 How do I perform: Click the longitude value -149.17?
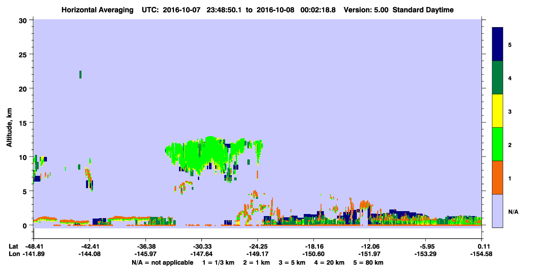tap(257, 254)
